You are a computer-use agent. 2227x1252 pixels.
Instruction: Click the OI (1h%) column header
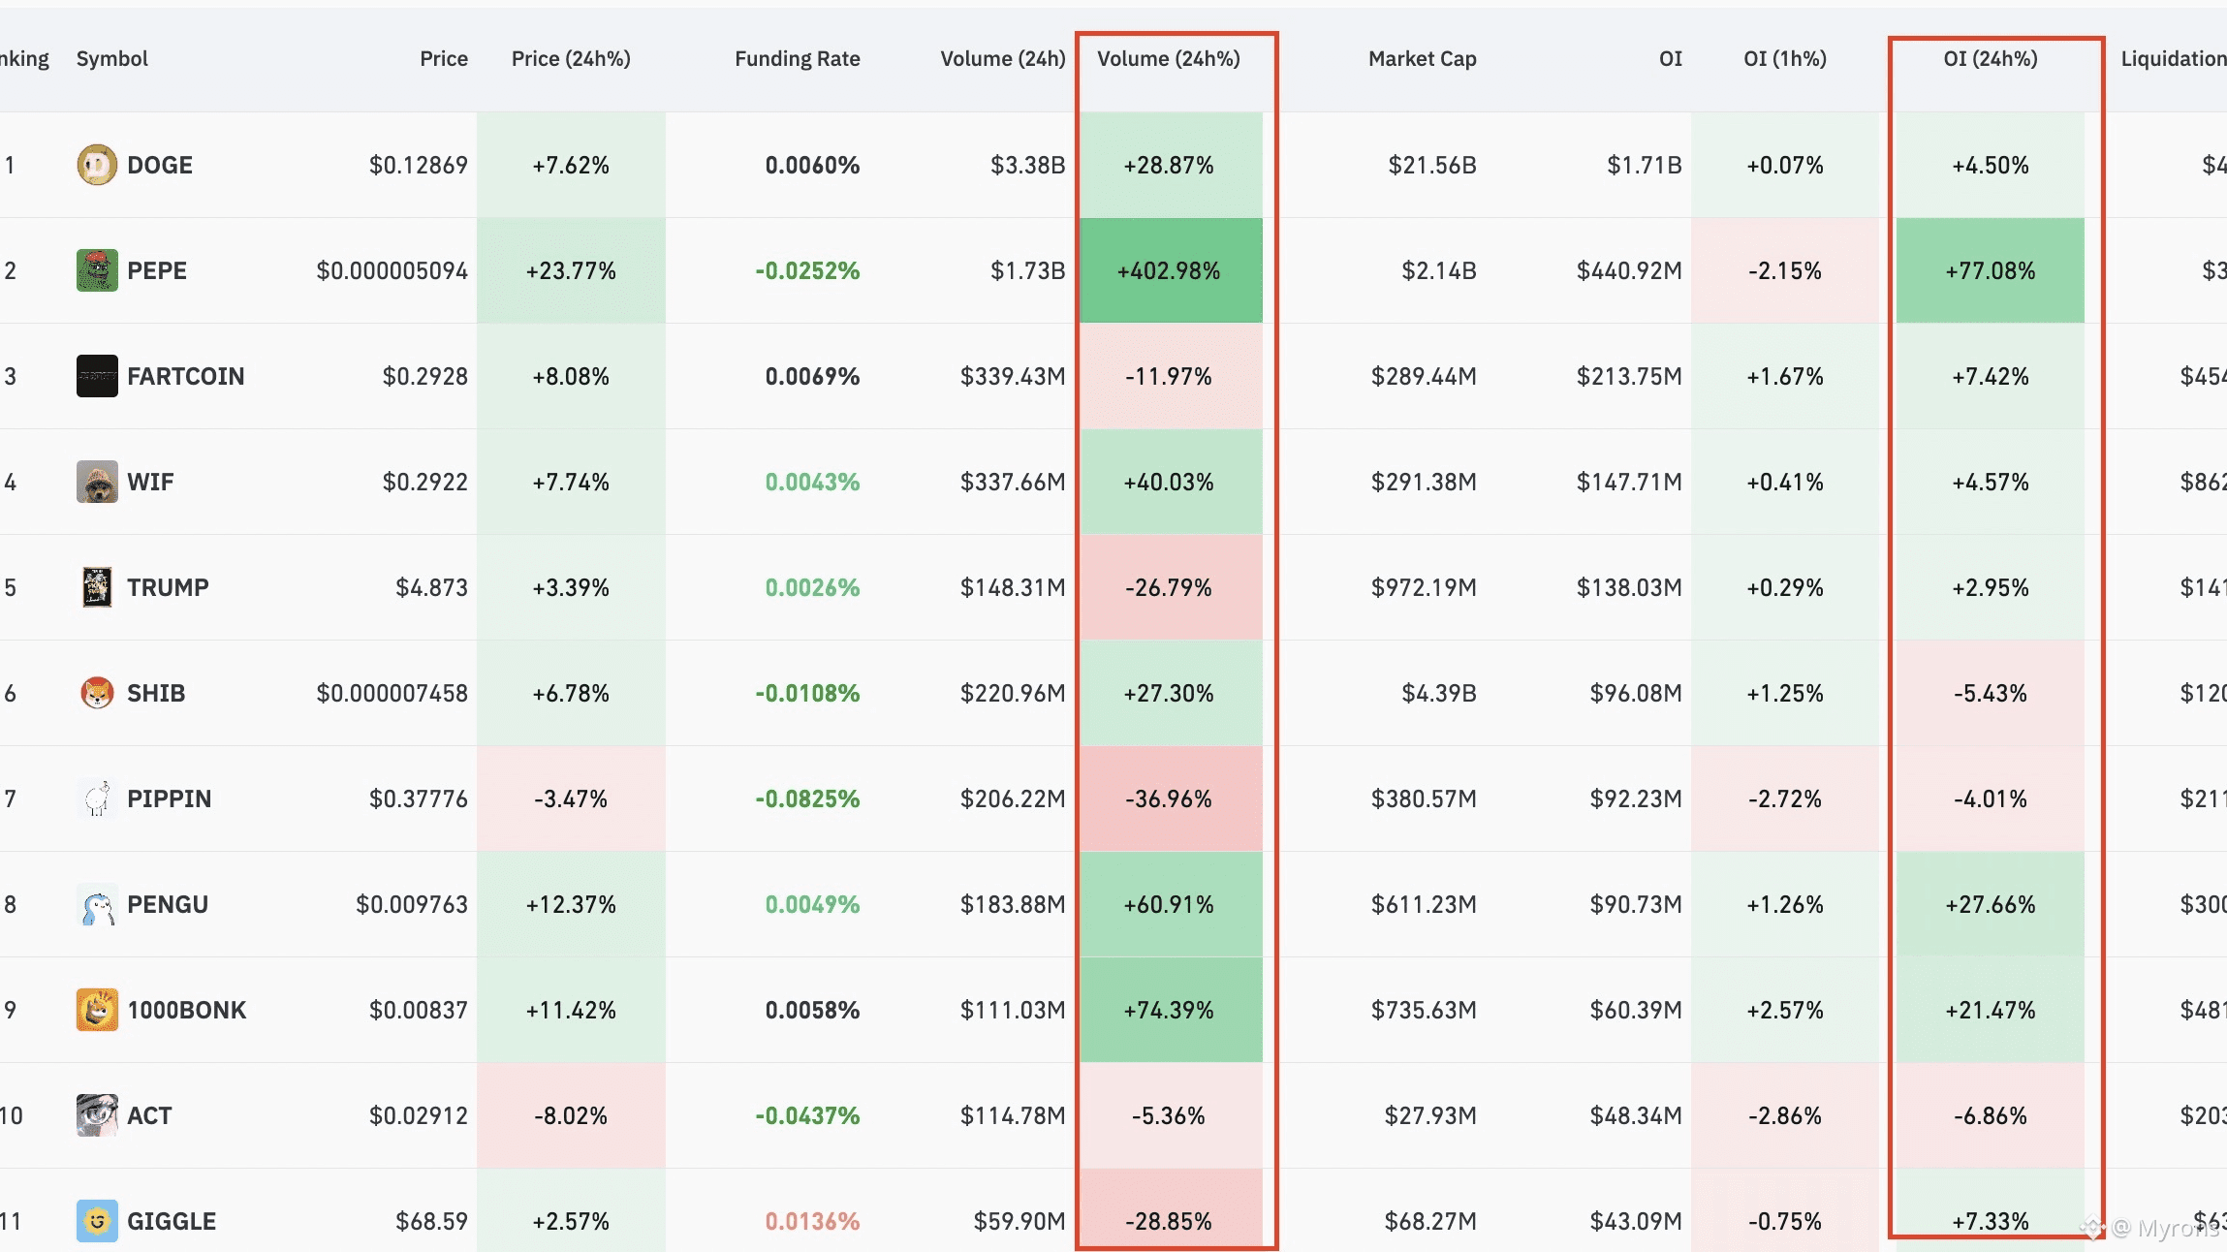[x=1784, y=59]
